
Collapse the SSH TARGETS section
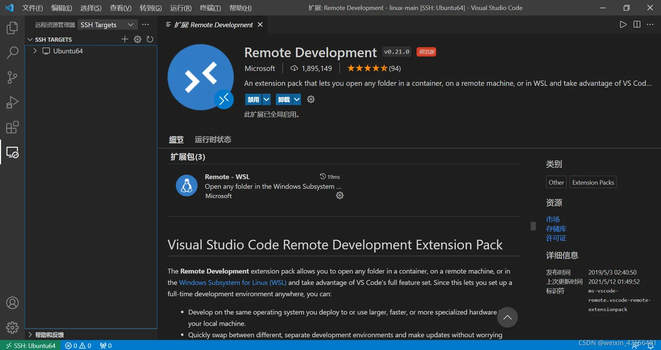pyautogui.click(x=30, y=39)
